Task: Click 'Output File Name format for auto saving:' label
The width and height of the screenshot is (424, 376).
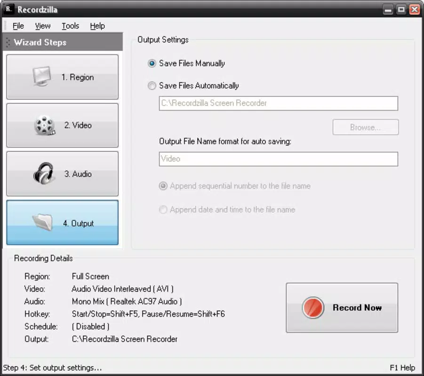Action: tap(225, 141)
